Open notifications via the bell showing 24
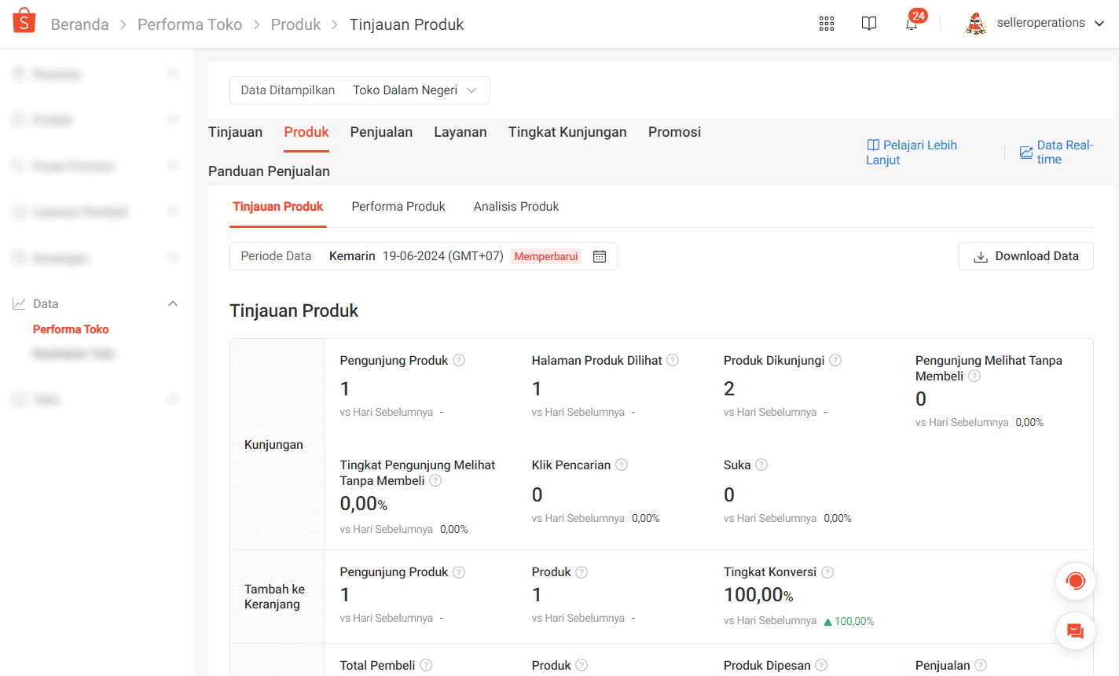 click(x=911, y=25)
